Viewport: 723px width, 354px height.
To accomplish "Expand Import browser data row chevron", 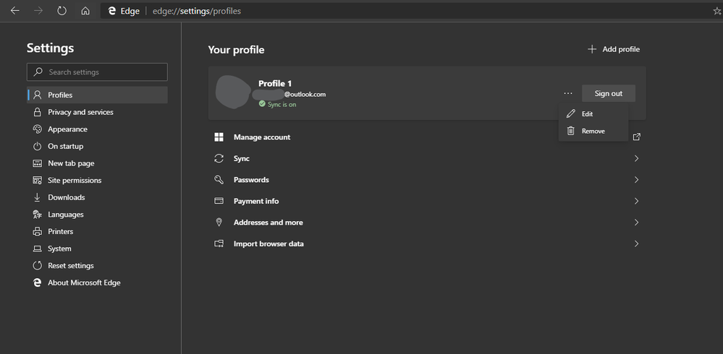I will click(x=636, y=243).
